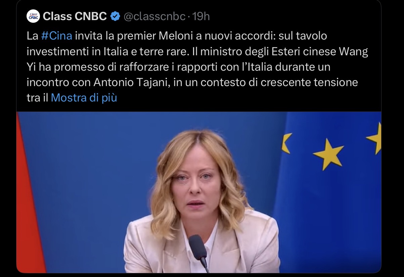Open the post via the 19h timestamp
Screen dimensions: 404x277
pyautogui.click(x=200, y=16)
